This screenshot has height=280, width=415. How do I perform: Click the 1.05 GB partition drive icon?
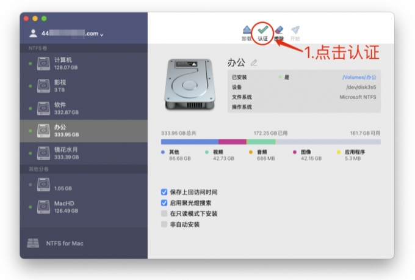click(43, 185)
